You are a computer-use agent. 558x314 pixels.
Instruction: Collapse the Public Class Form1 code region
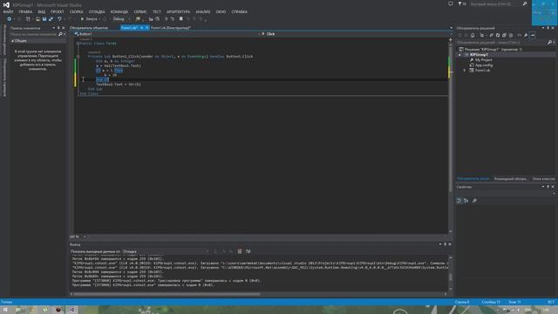pyautogui.click(x=78, y=44)
